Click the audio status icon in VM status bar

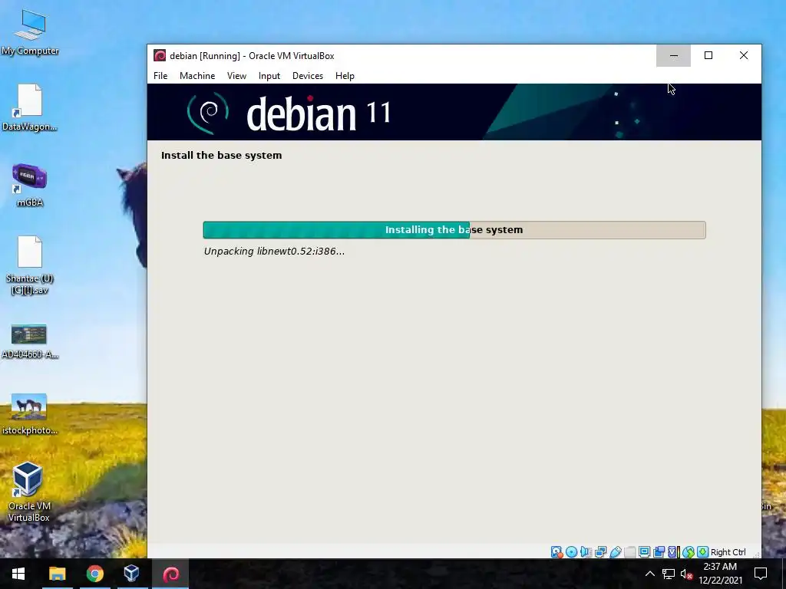(586, 552)
